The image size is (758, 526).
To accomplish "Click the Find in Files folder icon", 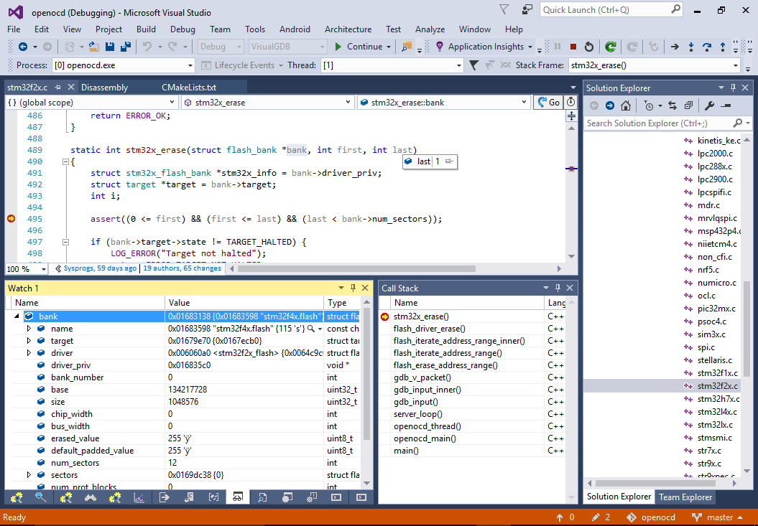I will pyautogui.click(x=407, y=47).
